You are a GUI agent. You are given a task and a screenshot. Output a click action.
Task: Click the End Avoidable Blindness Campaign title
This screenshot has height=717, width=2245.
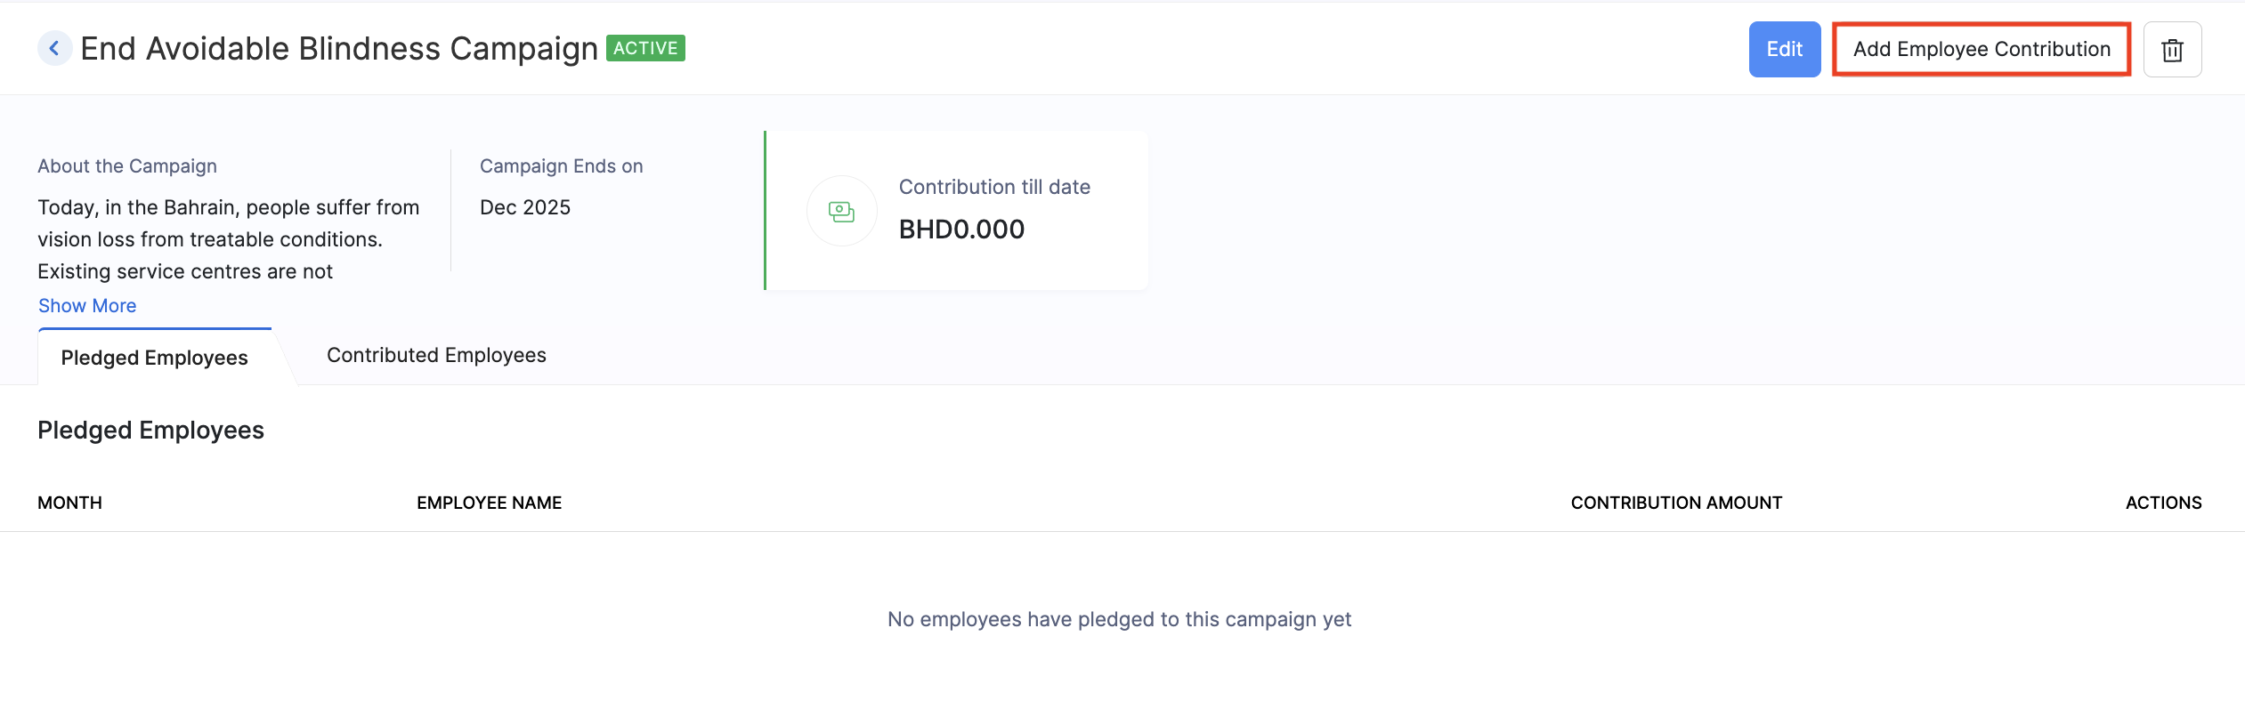tap(339, 49)
